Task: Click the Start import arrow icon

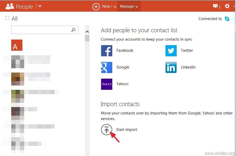Action: (107, 129)
